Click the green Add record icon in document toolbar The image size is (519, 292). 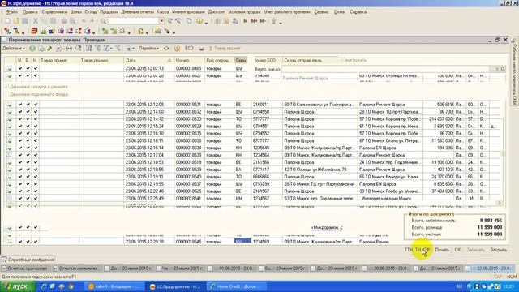[32, 49]
